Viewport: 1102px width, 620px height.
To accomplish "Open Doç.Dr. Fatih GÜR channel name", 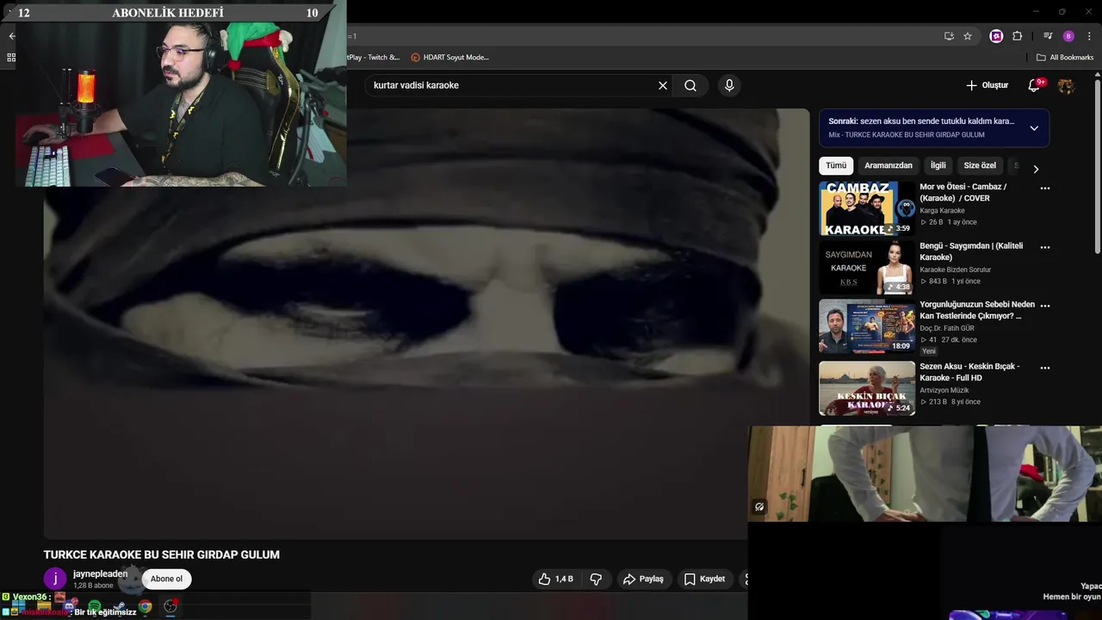I will [947, 328].
